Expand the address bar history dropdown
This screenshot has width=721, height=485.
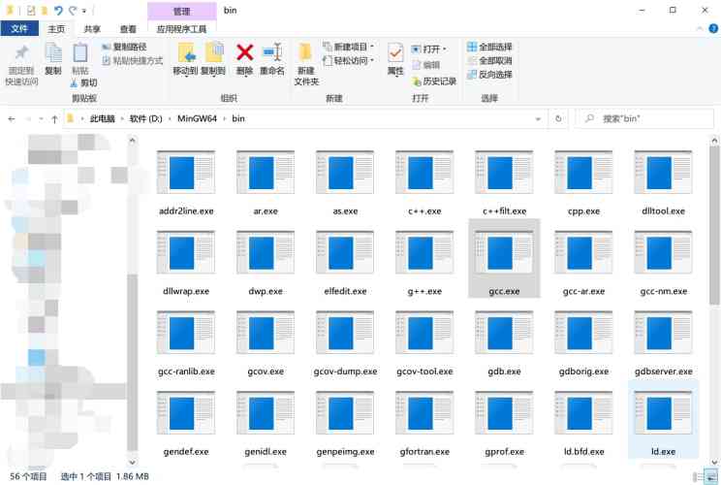pos(538,118)
